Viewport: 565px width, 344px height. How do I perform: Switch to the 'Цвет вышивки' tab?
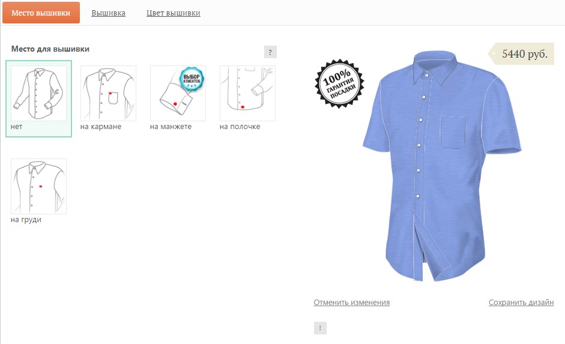tap(174, 13)
